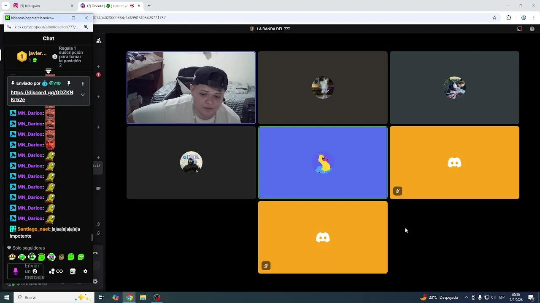Open the Kick shop storefront icon
540x303 pixels.
click(73, 271)
